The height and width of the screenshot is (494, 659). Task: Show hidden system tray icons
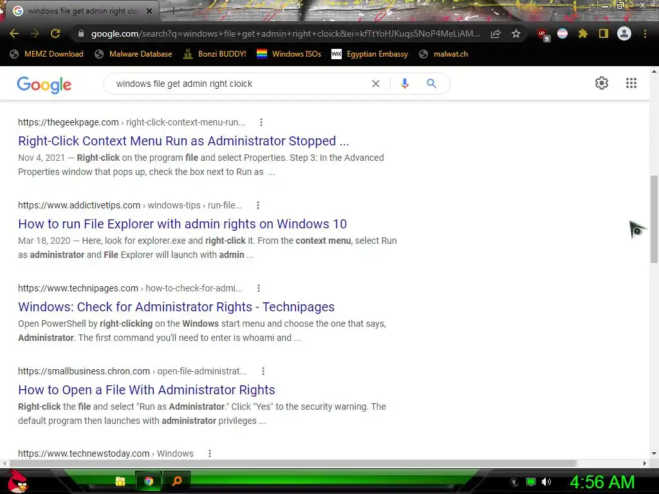[514, 482]
